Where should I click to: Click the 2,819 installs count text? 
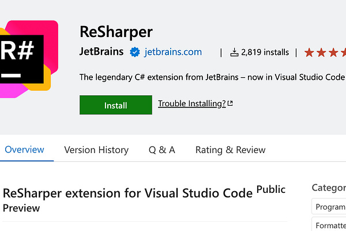(265, 53)
